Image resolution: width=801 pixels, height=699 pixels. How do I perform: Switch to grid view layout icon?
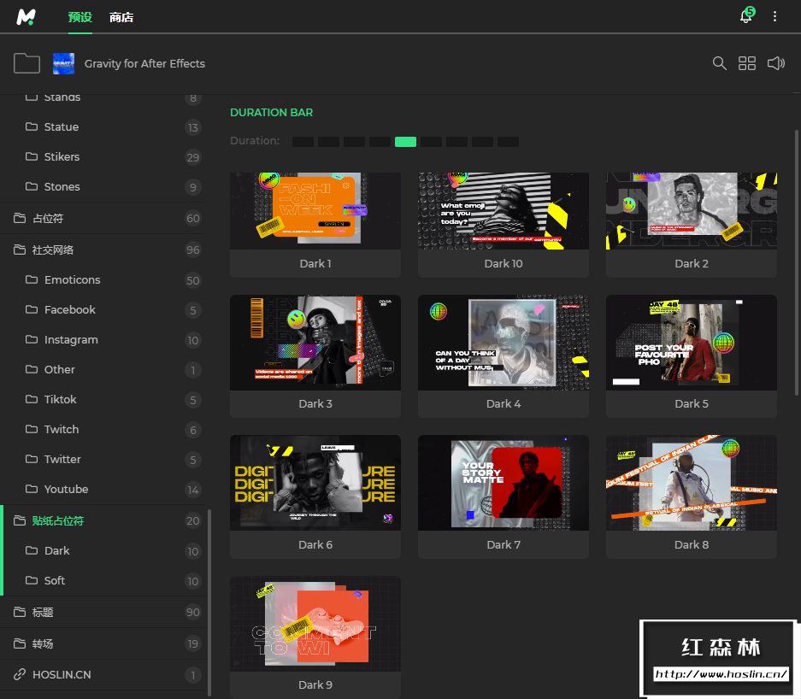[x=747, y=63]
